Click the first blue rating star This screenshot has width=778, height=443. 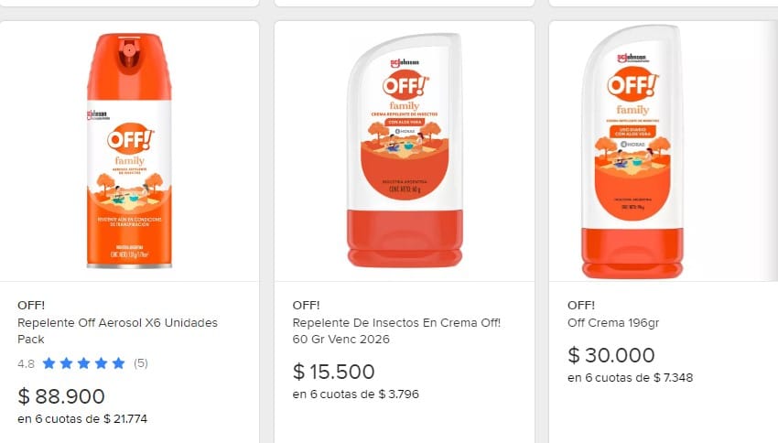[49, 363]
